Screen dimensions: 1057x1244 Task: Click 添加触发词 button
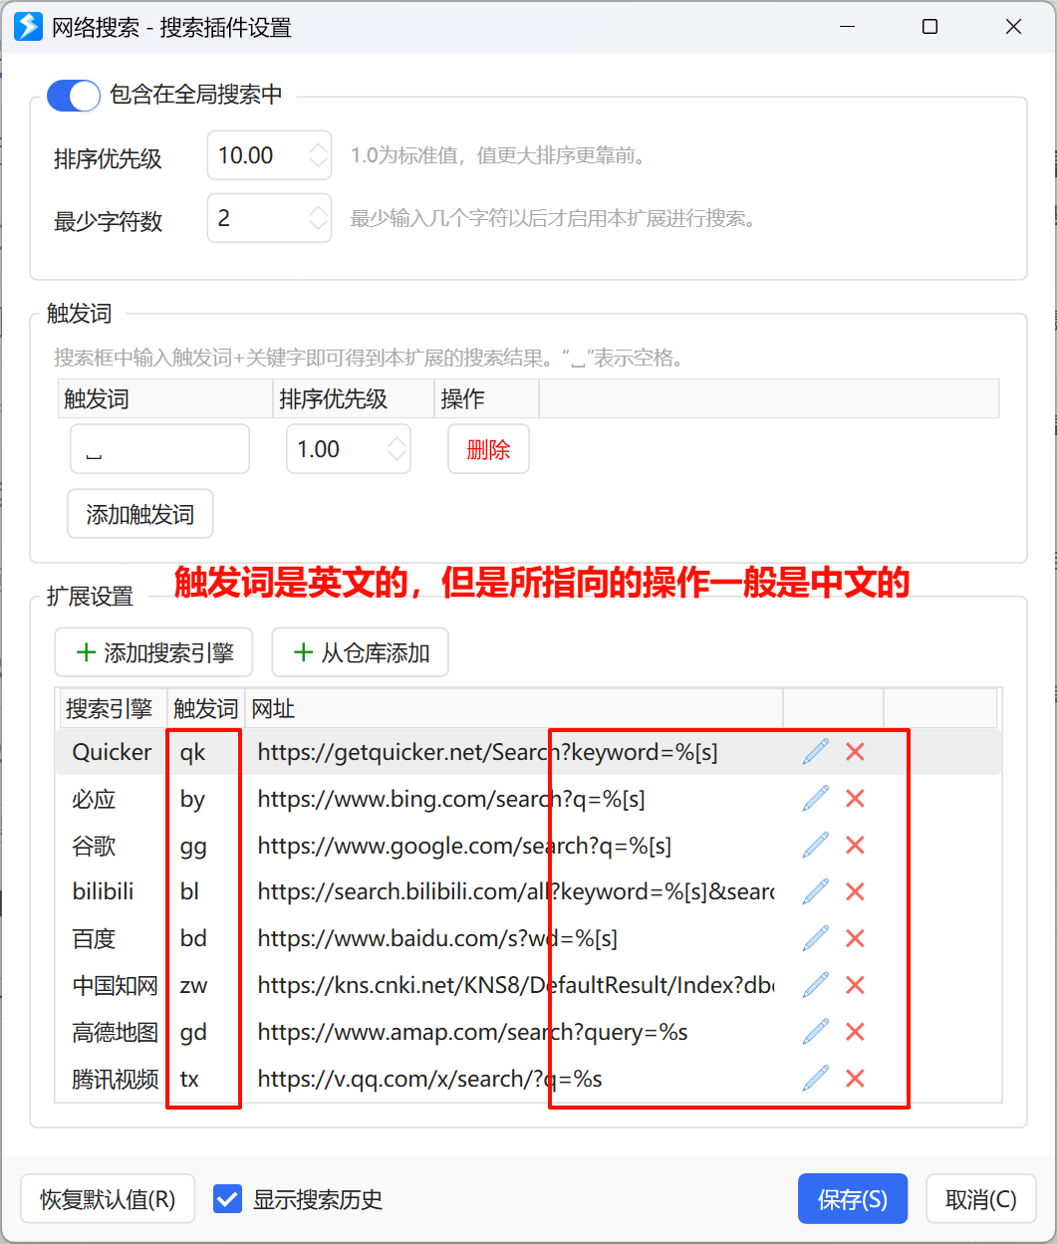139,515
